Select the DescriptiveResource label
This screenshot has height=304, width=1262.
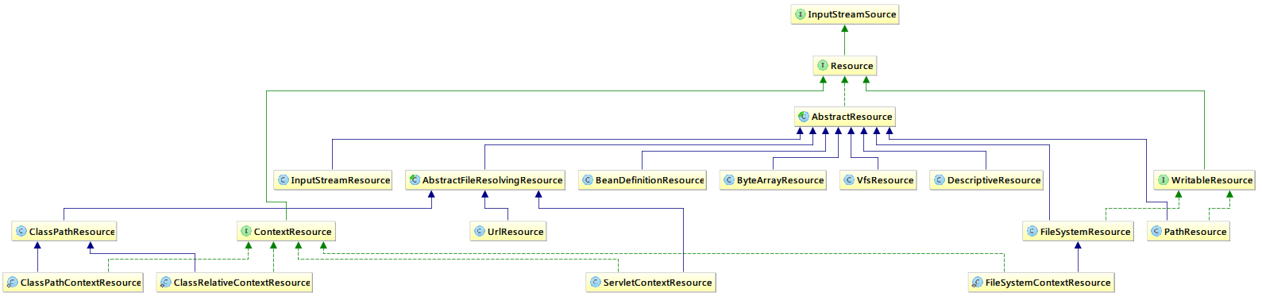pos(994,180)
